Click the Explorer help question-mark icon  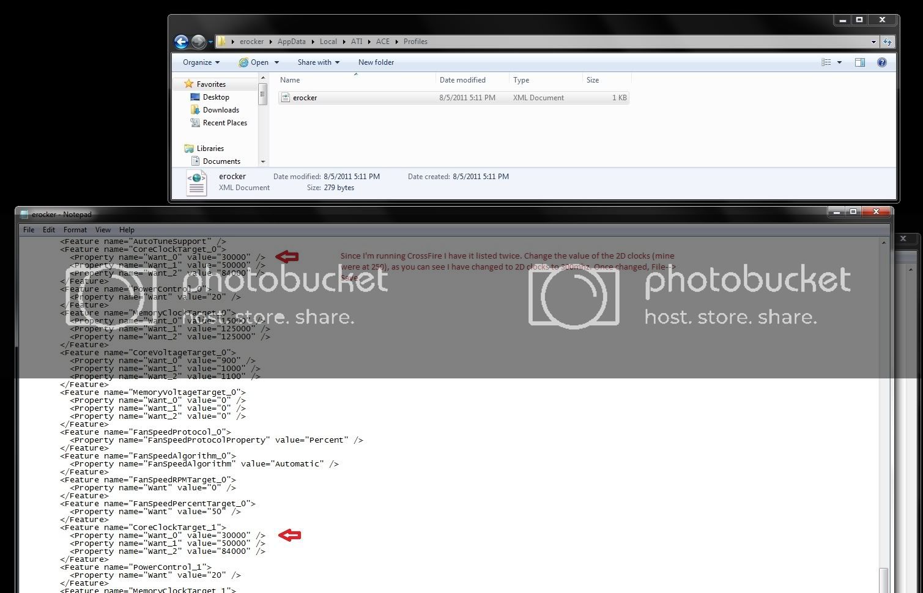pyautogui.click(x=882, y=62)
